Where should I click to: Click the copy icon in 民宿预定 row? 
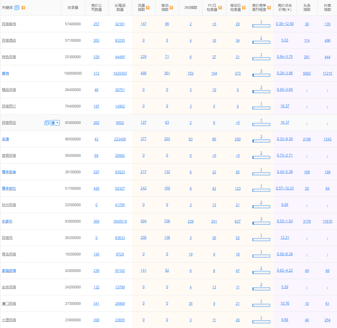coord(47,123)
